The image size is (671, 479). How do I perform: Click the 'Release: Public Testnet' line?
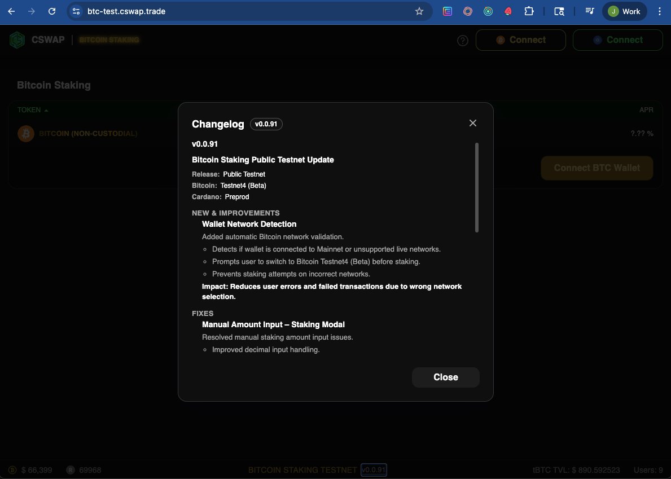coord(229,174)
